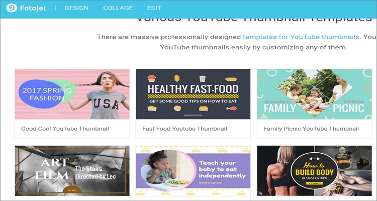Open the DESIGN menu
This screenshot has width=377, height=201.
tap(77, 8)
